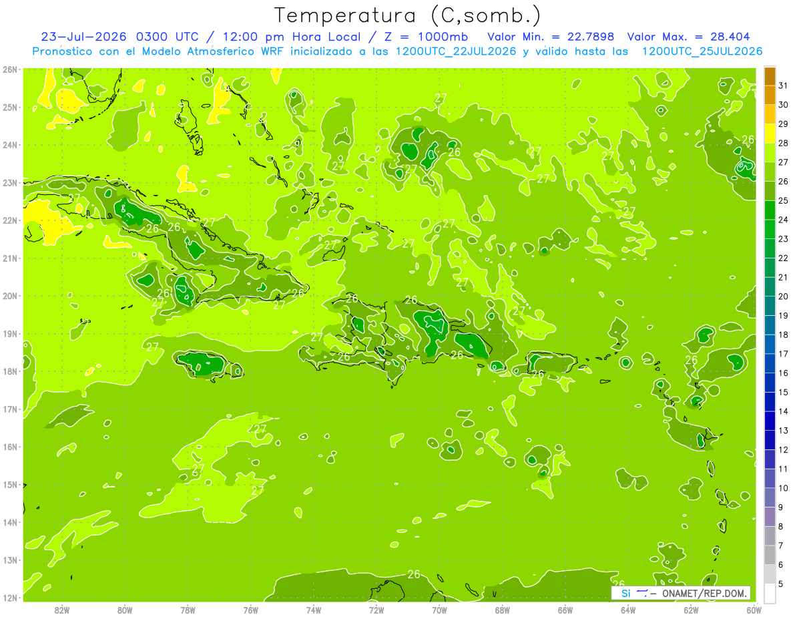Click the yellow 28–29 swatch on colorbar
Image resolution: width=801 pixels, height=619 pixels.
[x=770, y=134]
